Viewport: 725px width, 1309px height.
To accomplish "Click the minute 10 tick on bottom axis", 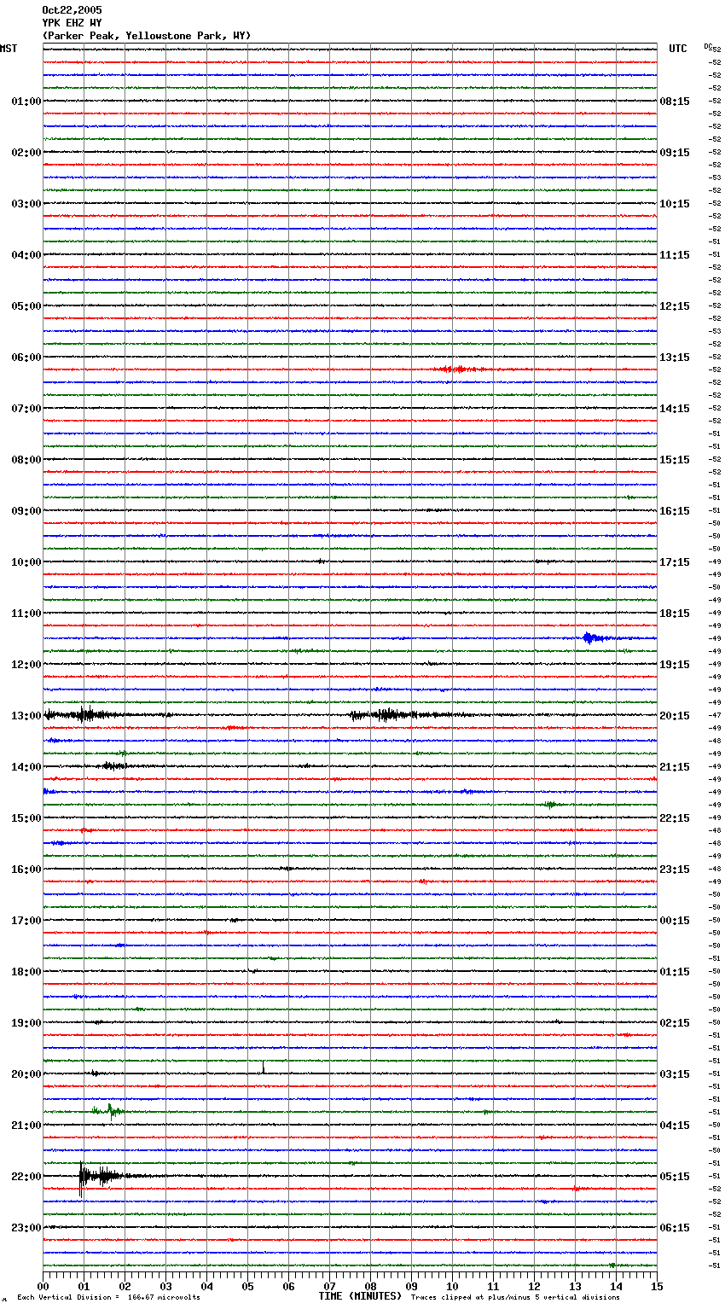I will point(453,1285).
